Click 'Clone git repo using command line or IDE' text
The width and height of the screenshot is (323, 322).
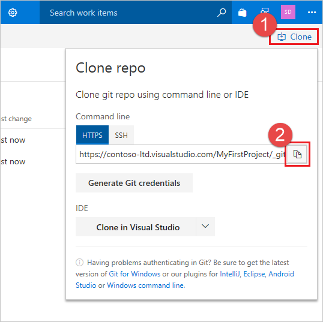(x=162, y=95)
